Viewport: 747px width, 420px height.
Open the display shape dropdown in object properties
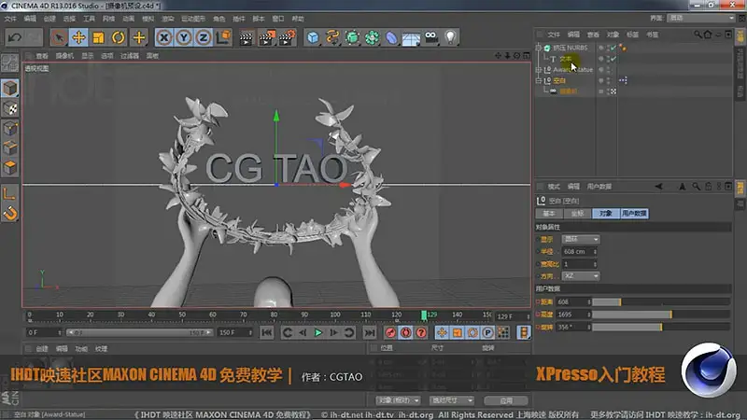[x=580, y=239]
